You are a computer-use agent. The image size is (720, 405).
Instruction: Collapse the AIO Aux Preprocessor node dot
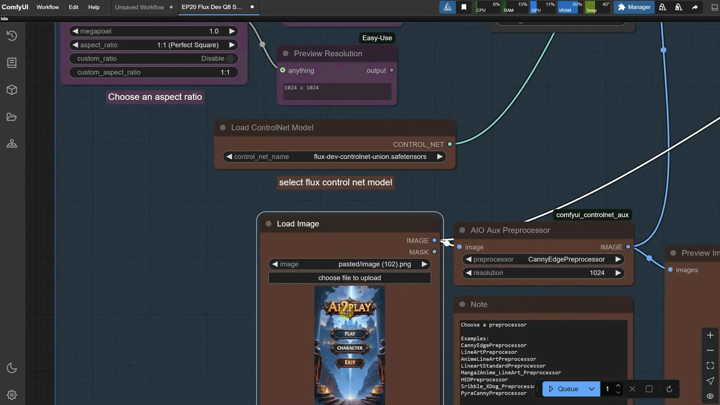coord(462,230)
